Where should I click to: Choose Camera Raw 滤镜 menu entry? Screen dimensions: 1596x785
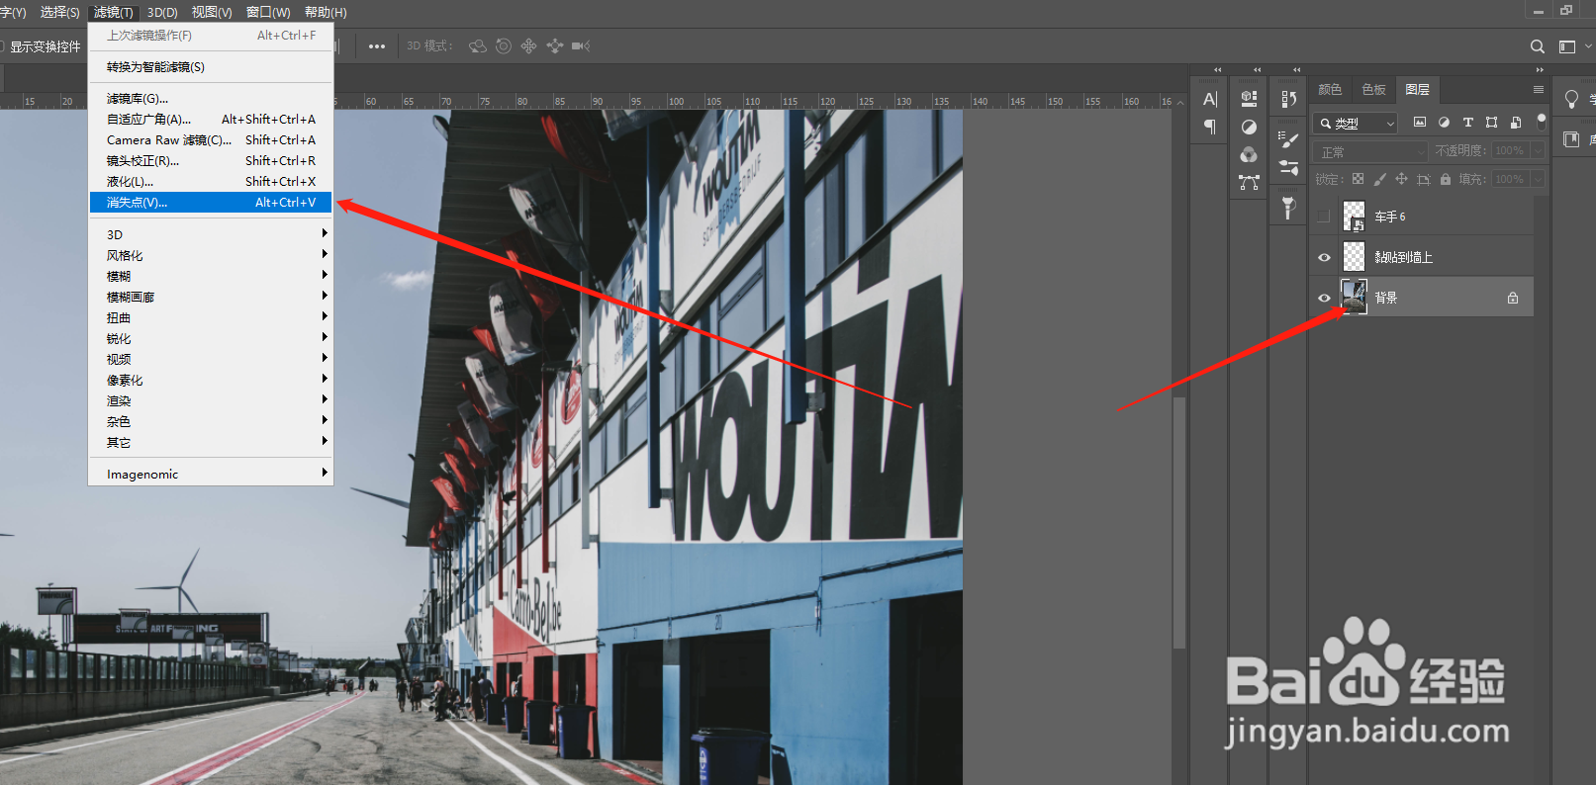tap(212, 139)
